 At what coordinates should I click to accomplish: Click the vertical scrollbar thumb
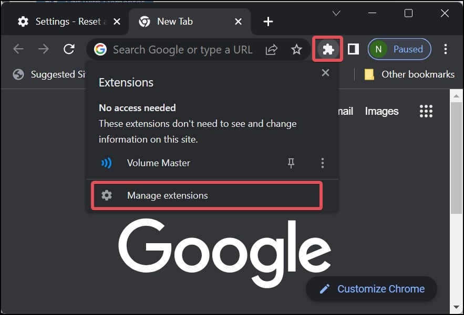click(456, 158)
